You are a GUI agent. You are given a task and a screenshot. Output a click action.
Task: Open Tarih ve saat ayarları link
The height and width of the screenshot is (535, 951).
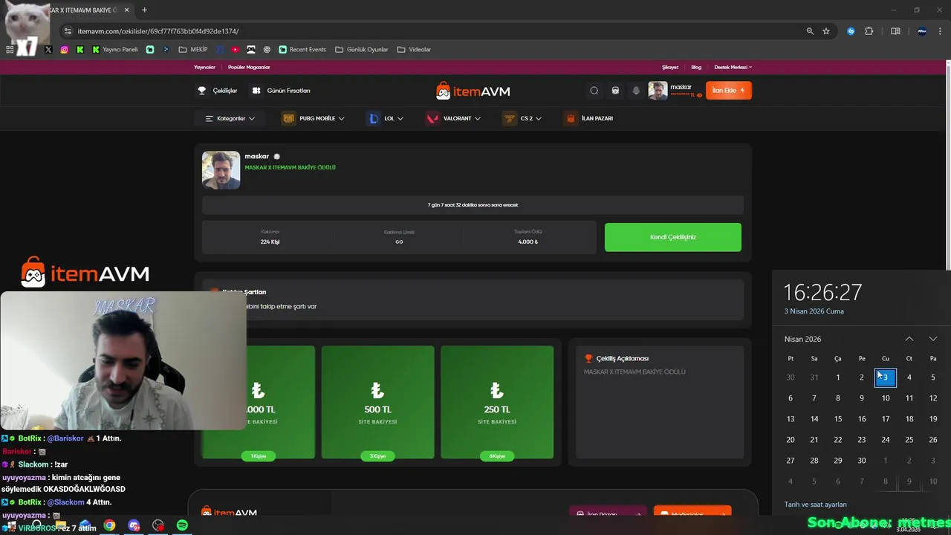pyautogui.click(x=816, y=505)
